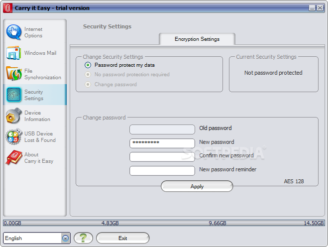Select the Security Settings fingerprint icon
The height and width of the screenshot is (247, 328).
coord(14,95)
